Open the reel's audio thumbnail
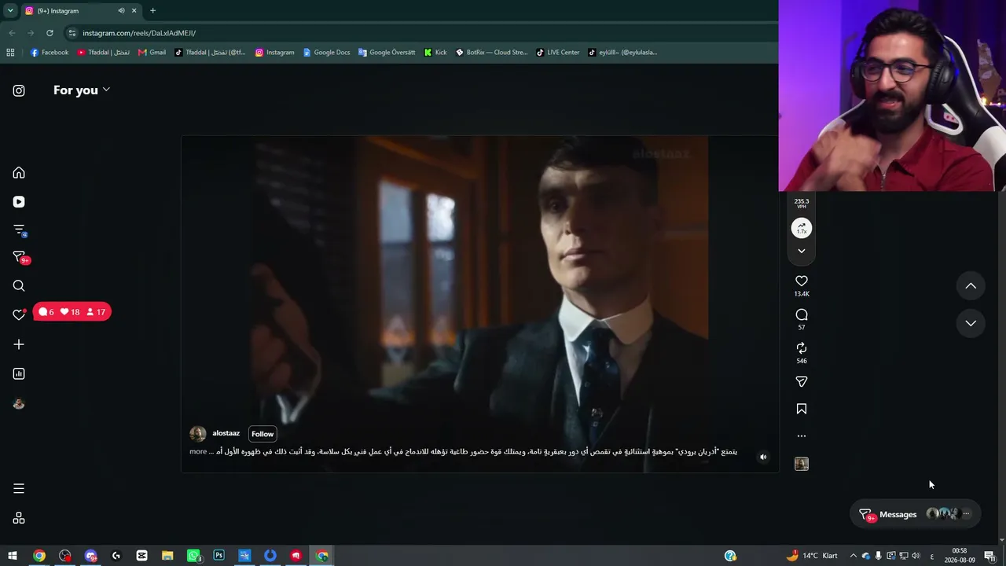1006x566 pixels. 802,464
